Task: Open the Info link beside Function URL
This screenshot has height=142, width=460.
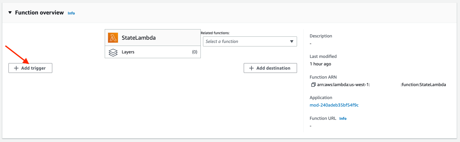Action: tap(343, 119)
